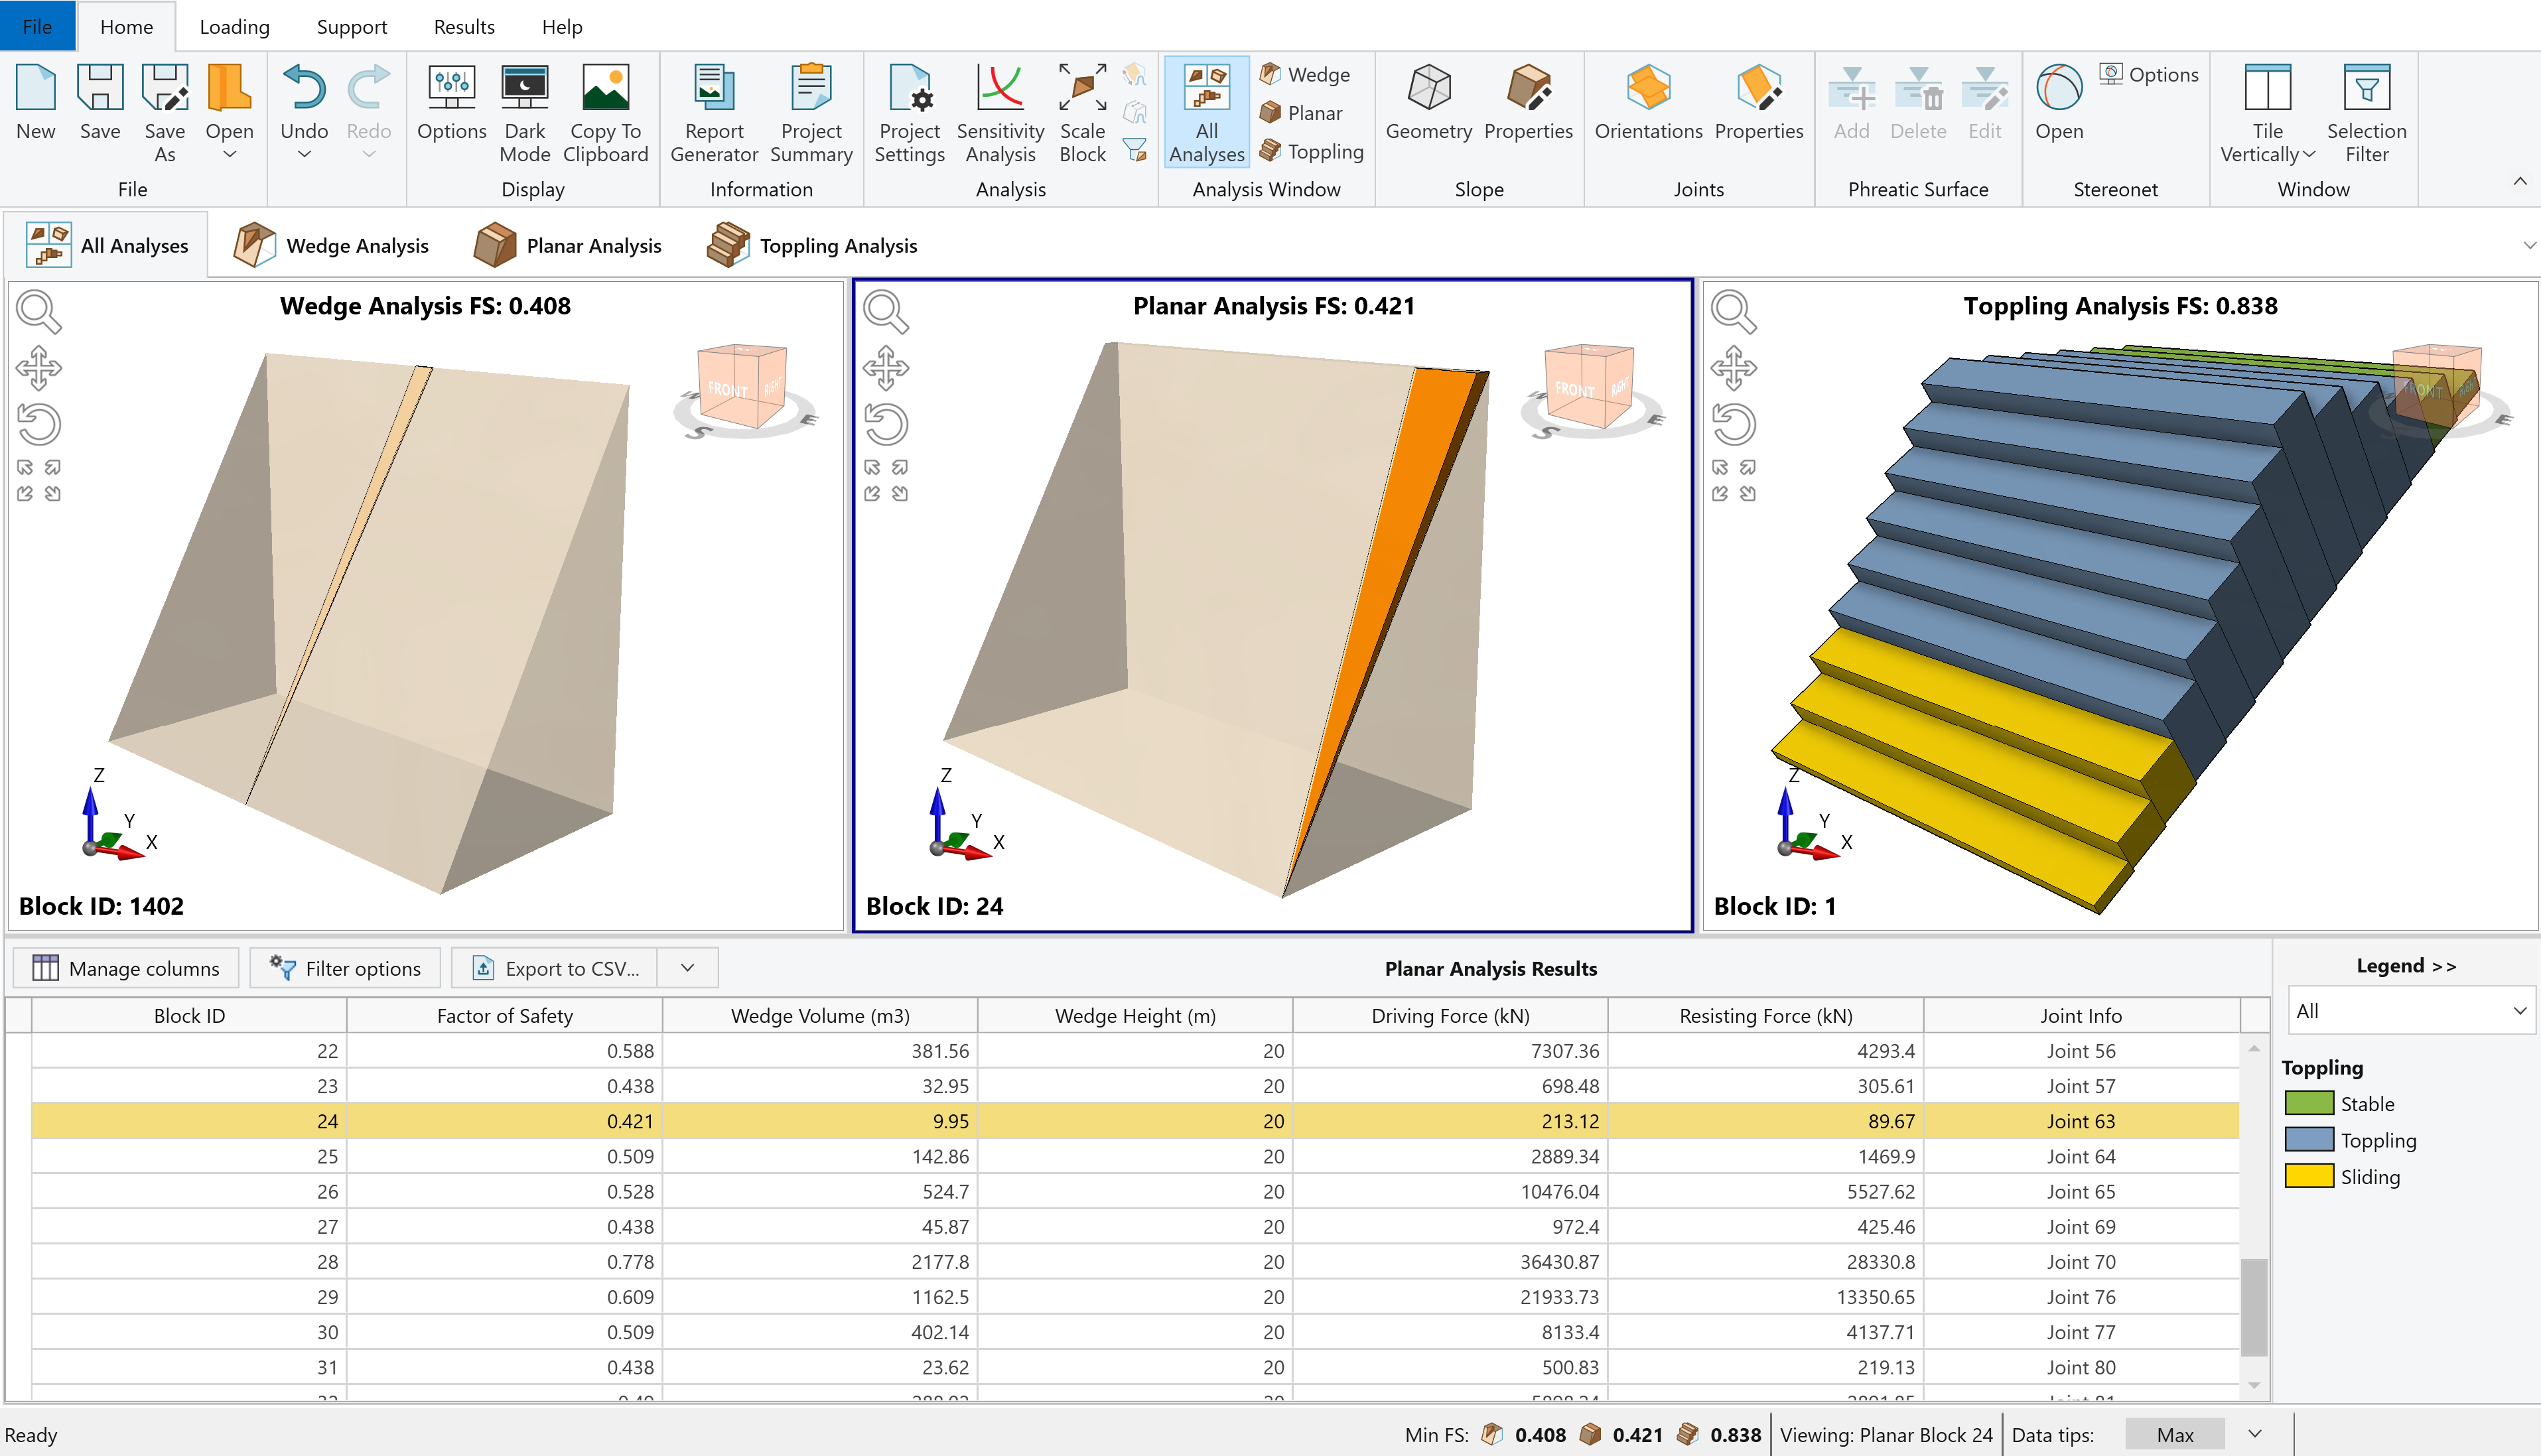
Task: Click the blue Toppling legend swatch
Action: click(x=2309, y=1140)
